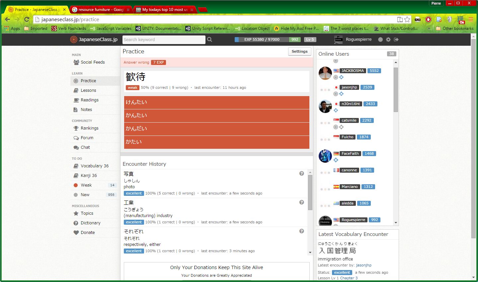
Task: Click the logout icon in header
Action: [396, 39]
